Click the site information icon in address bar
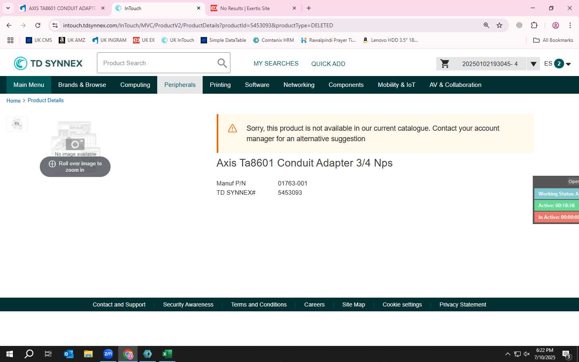The image size is (579, 362). click(x=55, y=25)
